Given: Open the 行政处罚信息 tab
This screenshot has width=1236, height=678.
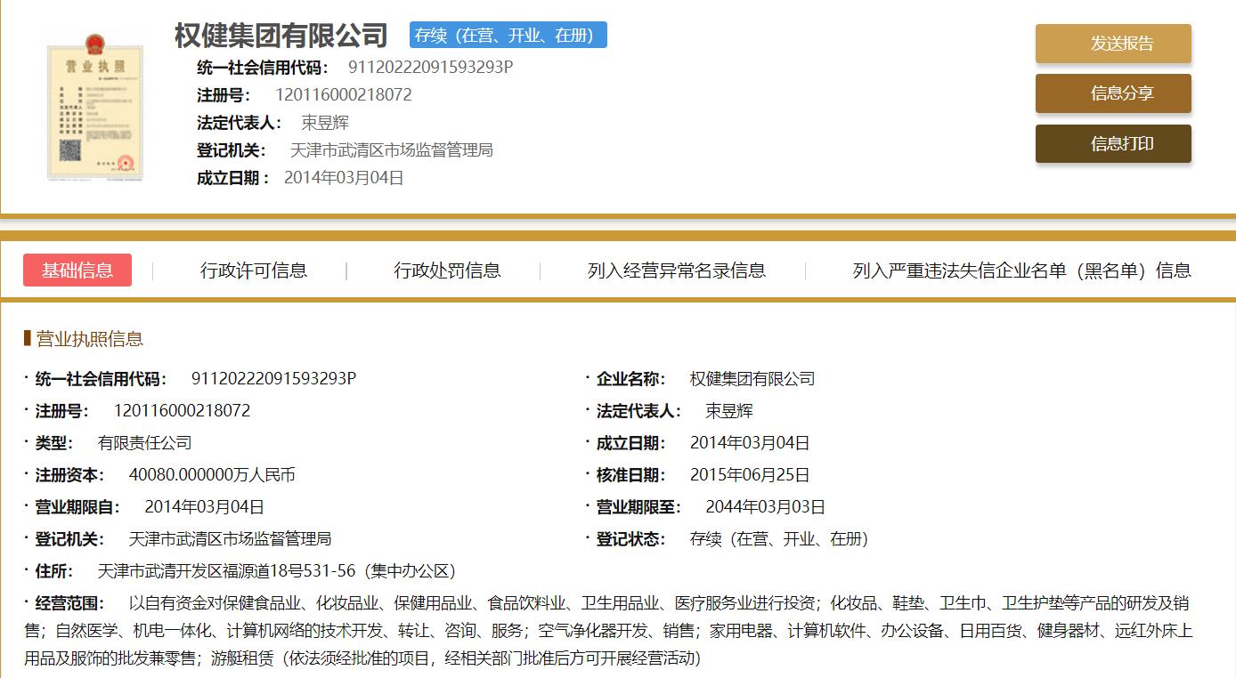Looking at the screenshot, I should click(443, 270).
